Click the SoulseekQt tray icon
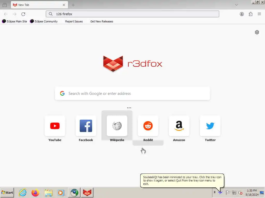Screen dimensions: 265x198 pyautogui.click(x=220, y=192)
